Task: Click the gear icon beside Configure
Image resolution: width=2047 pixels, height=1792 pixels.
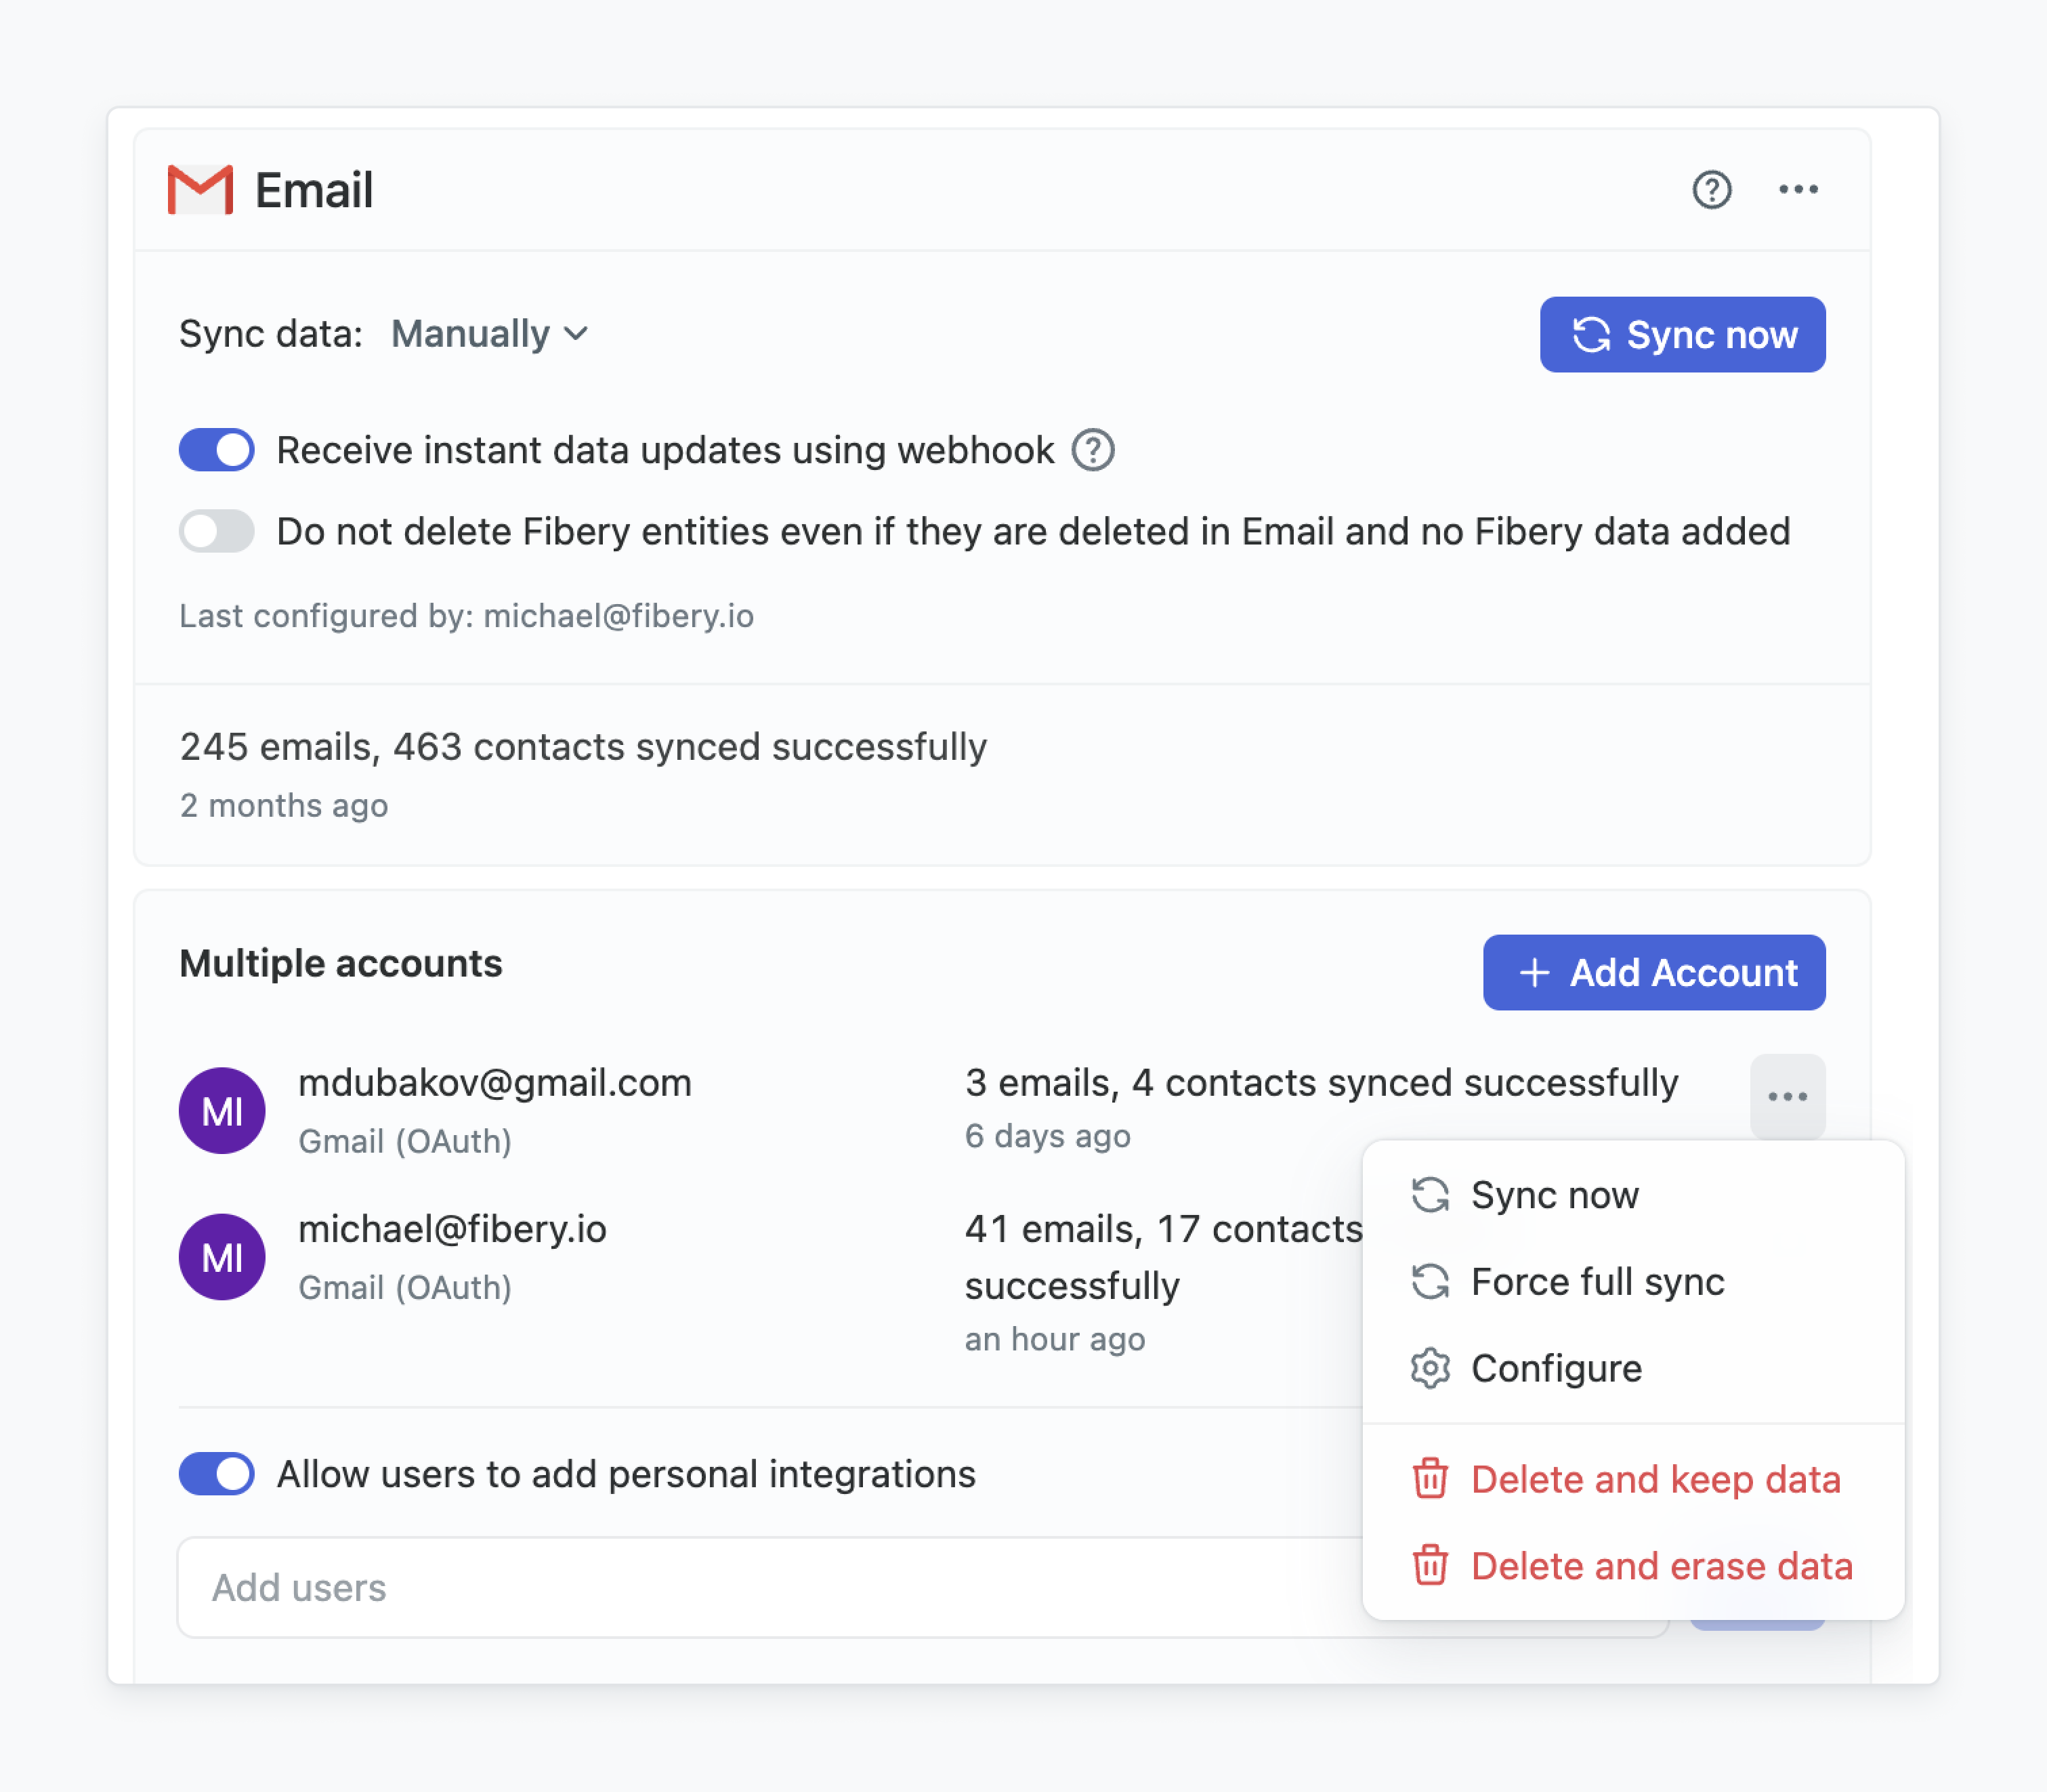Action: [1430, 1368]
